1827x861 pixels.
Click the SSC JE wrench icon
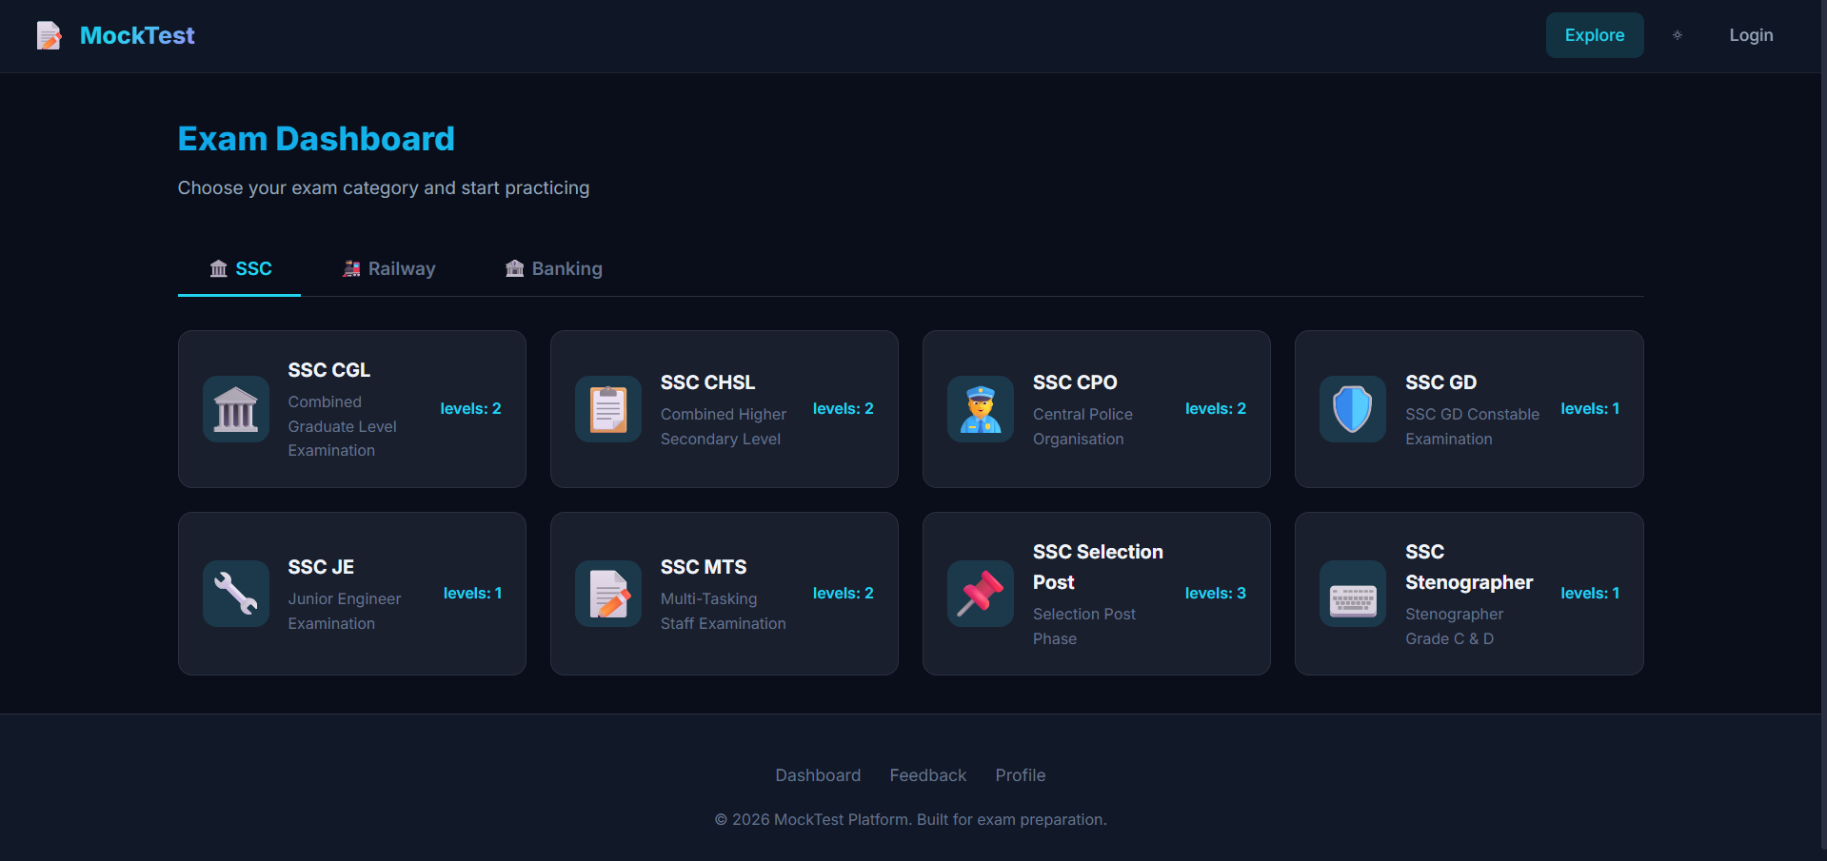point(234,593)
